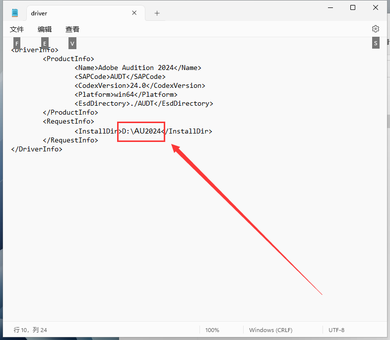Click the opening <RequestInfo> tag
The width and height of the screenshot is (390, 340).
pyautogui.click(x=68, y=122)
